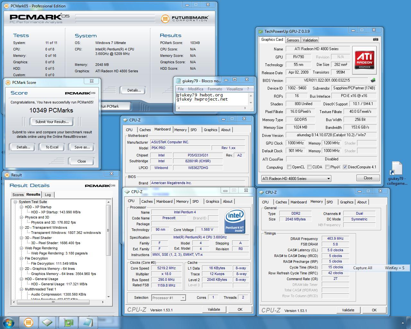The height and width of the screenshot is (329, 411).
Task: Open the Modifica menu in Notepad
Action: point(196,89)
